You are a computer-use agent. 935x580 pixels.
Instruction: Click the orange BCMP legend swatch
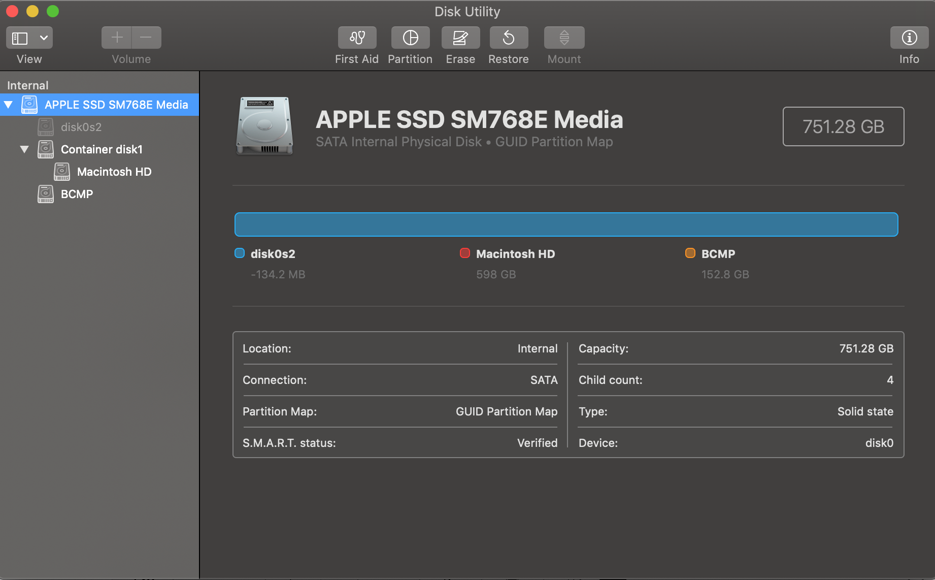pos(690,253)
